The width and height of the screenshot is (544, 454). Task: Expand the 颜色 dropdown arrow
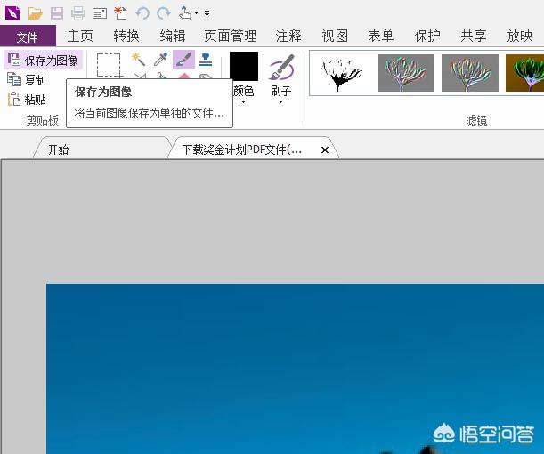(x=243, y=102)
